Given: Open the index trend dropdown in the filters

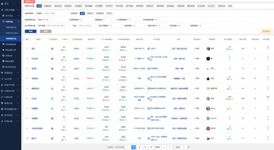Looking at the screenshot, I should [x=108, y=20].
